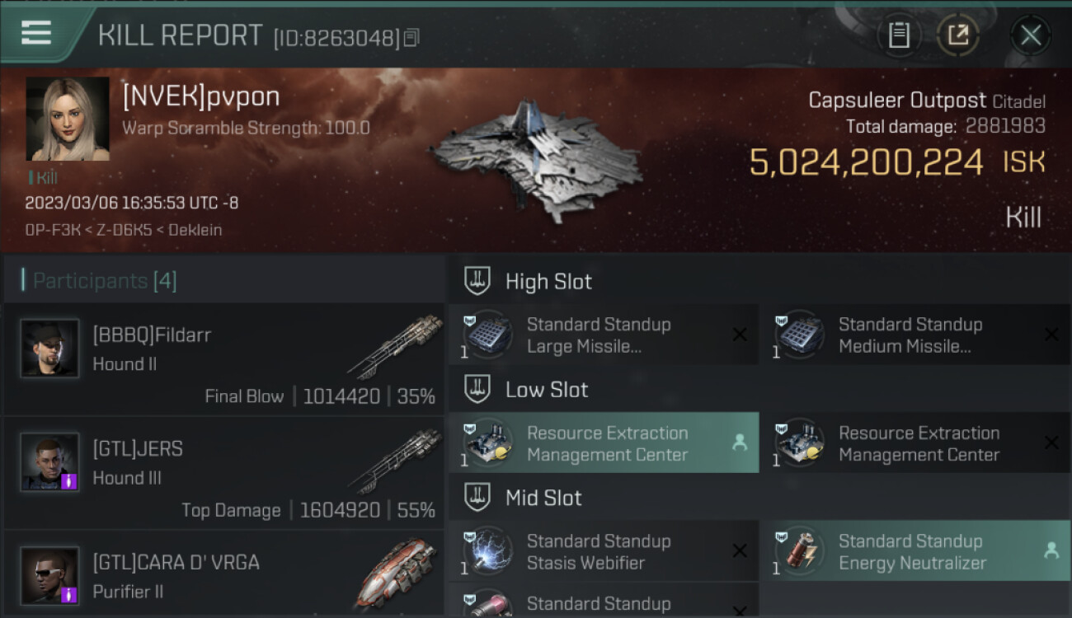Open the hamburger menu

tap(36, 34)
